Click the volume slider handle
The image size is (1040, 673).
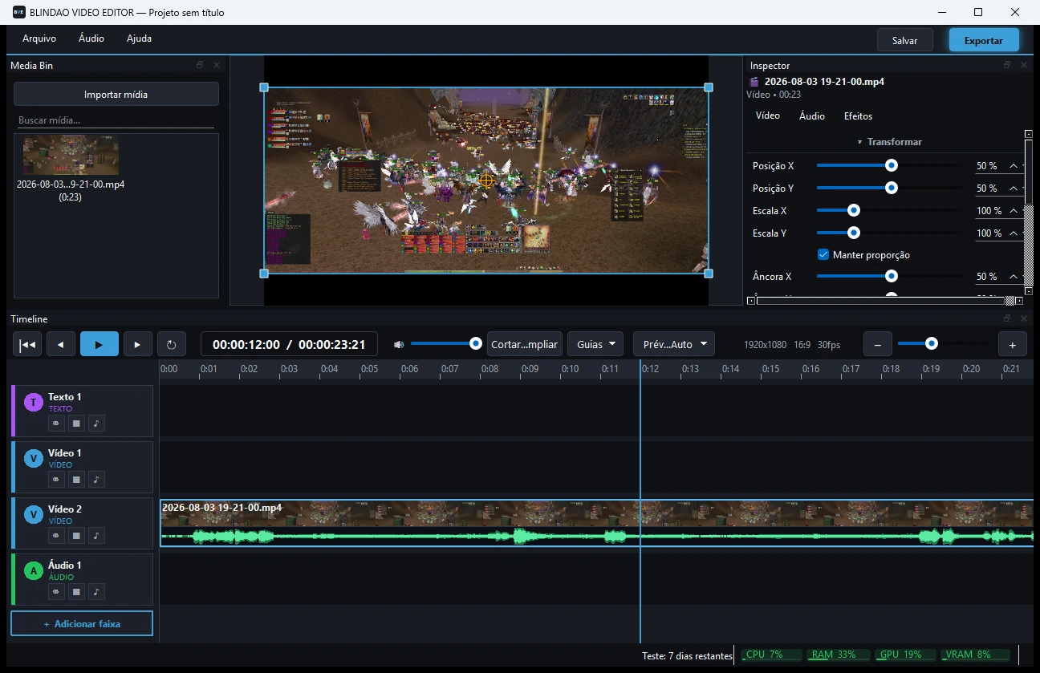click(476, 343)
